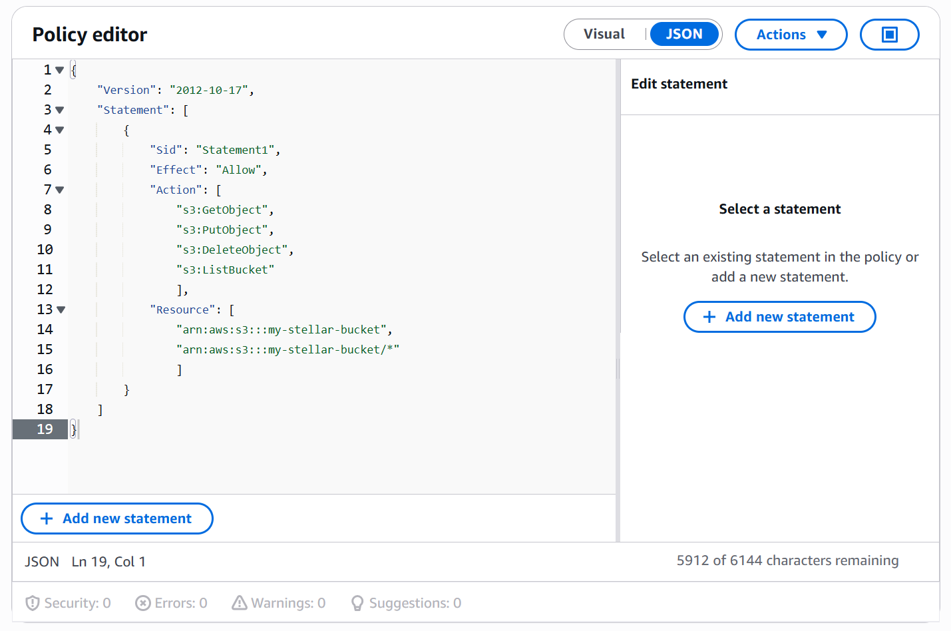951x631 pixels.
Task: Click the s3:DeleteObject action text
Action: (233, 250)
